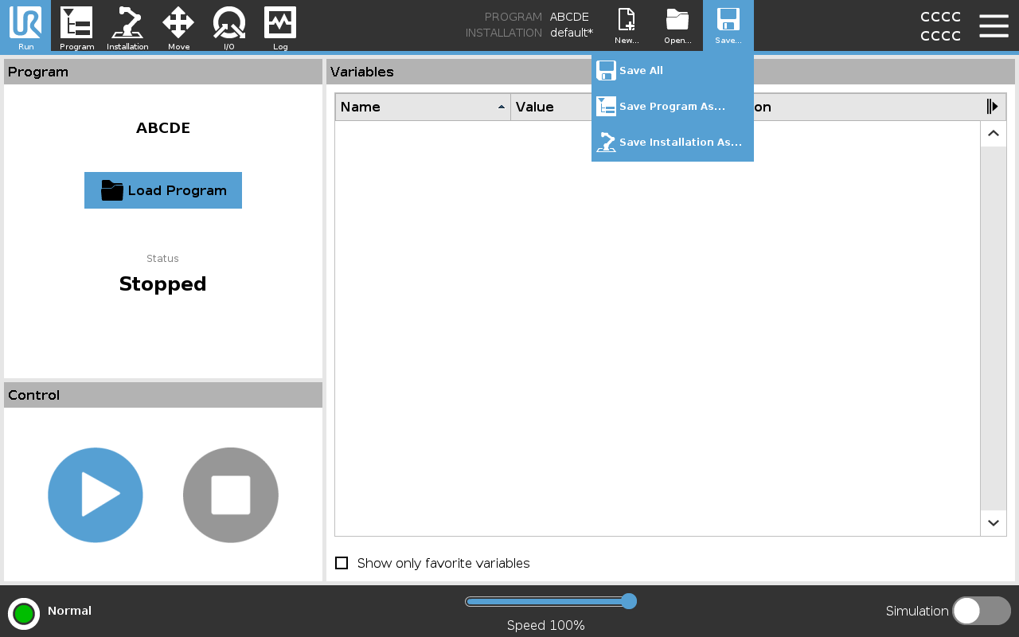Switch to the I/O tab
Viewport: 1019px width, 637px height.
tap(228, 26)
